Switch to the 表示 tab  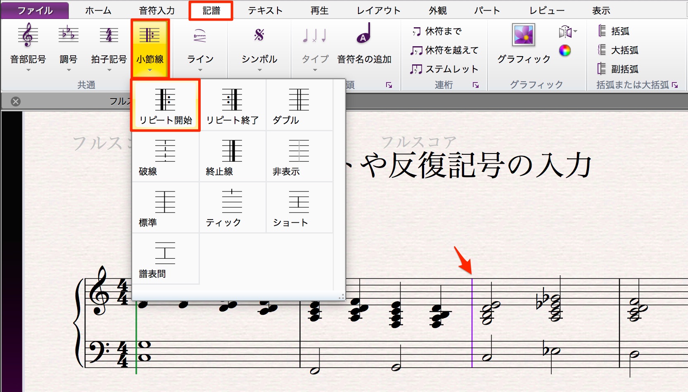point(601,10)
